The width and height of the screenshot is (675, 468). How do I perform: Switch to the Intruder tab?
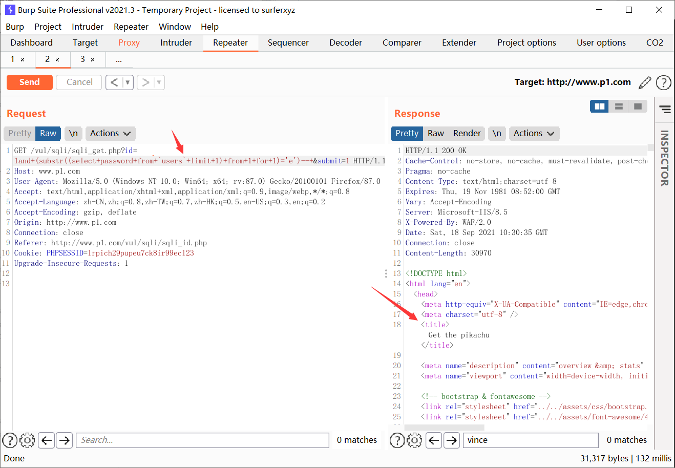[176, 43]
